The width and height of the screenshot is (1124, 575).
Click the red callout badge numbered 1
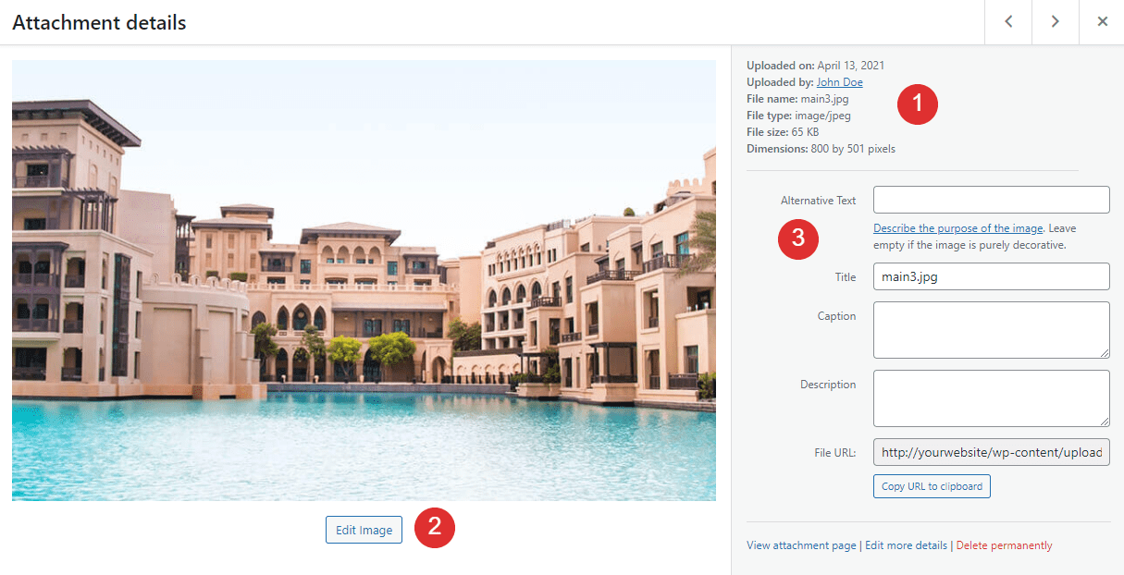coord(917,104)
